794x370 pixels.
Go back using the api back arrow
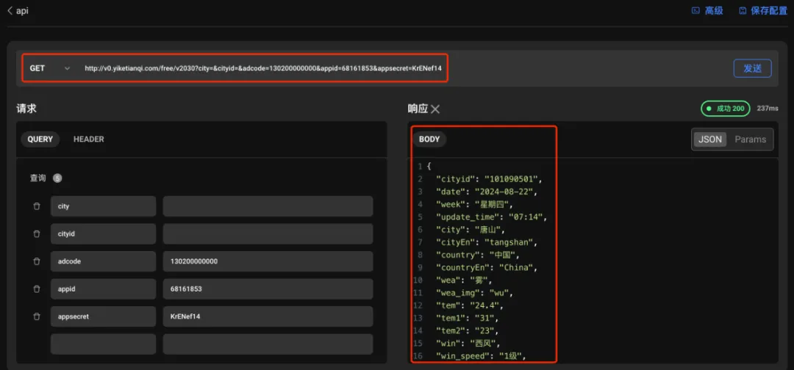[x=10, y=10]
